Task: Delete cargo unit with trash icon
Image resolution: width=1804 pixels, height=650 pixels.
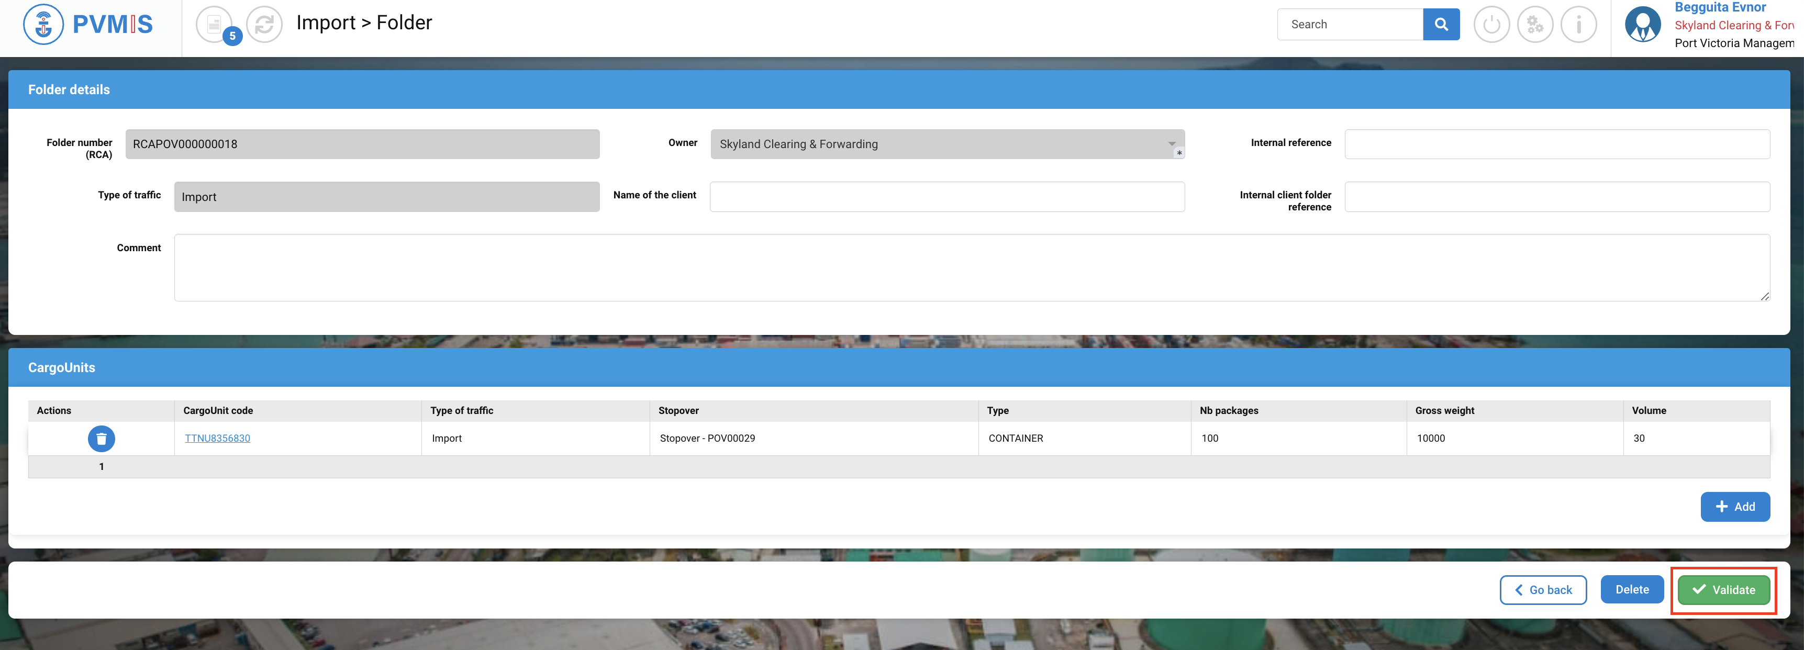Action: click(102, 439)
